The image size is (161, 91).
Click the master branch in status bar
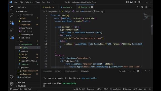click(14, 89)
